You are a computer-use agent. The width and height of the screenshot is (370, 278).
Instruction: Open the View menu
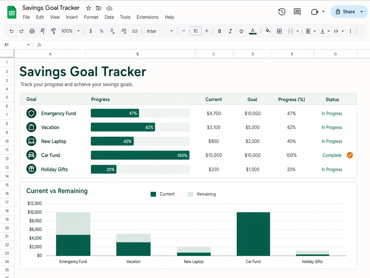tap(55, 17)
